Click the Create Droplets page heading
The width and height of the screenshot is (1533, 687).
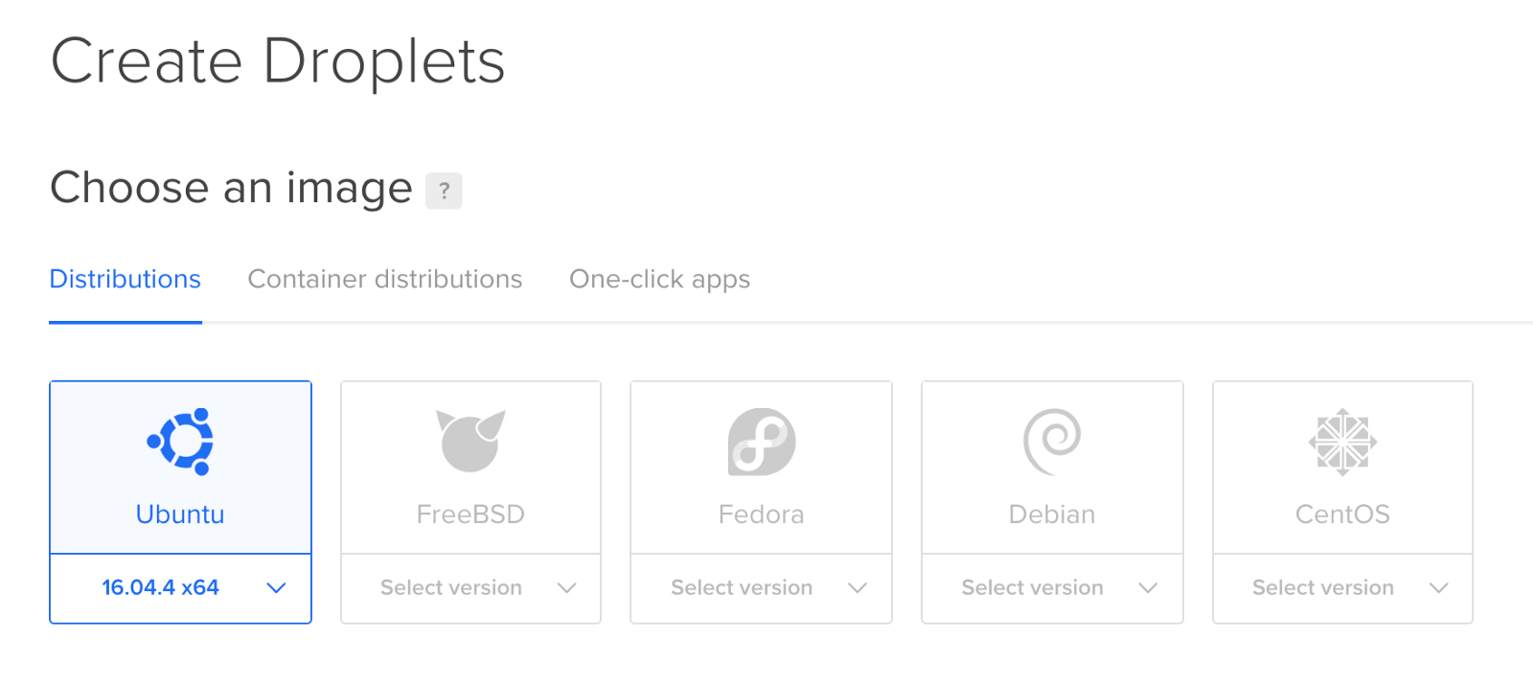tap(278, 62)
